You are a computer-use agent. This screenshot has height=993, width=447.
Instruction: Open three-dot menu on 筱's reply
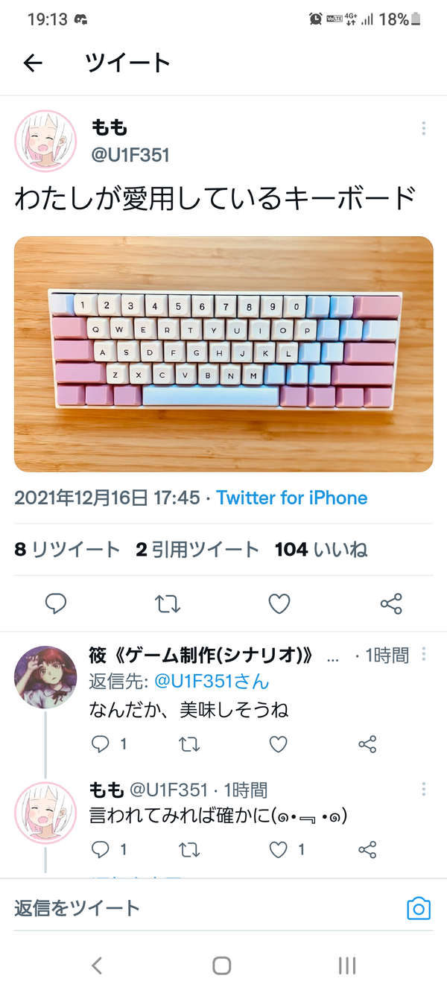click(424, 654)
